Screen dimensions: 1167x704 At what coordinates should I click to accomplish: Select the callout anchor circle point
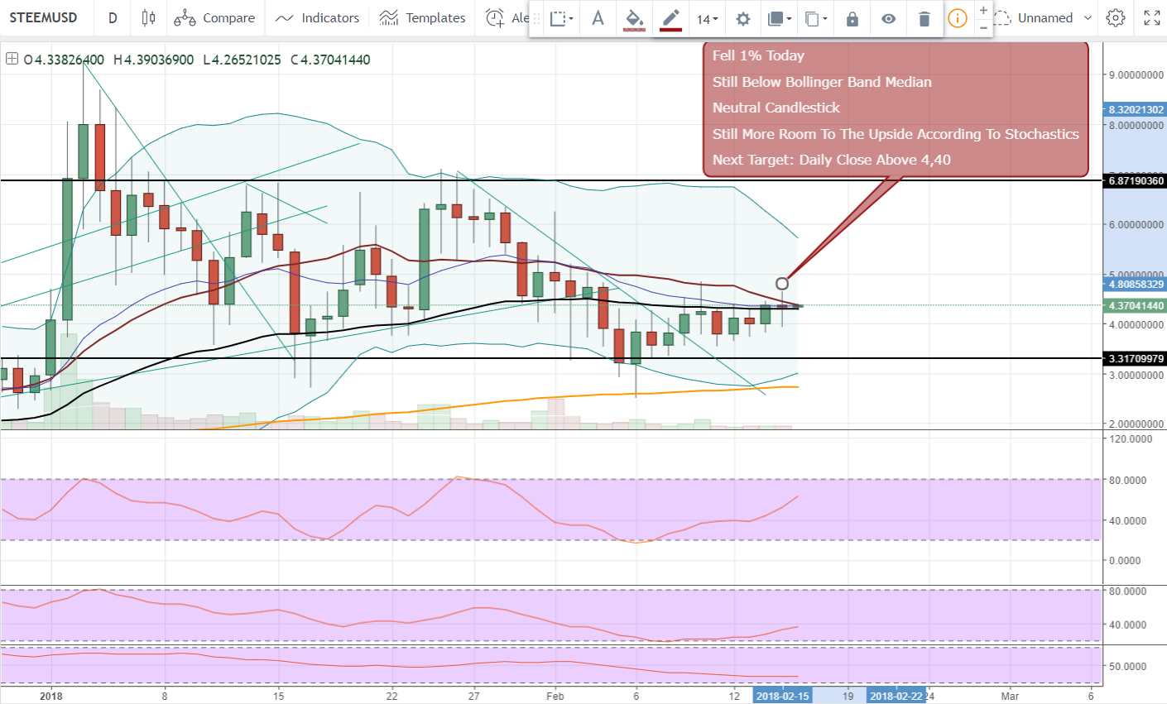[x=782, y=284]
